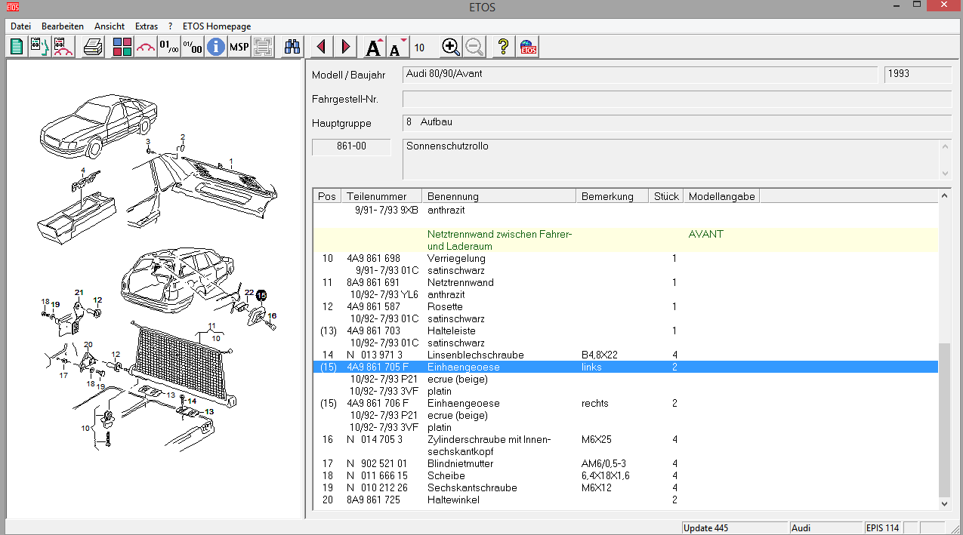The width and height of the screenshot is (963, 535).
Task: Click down arrow in Sonnenschutzrollo description box
Action: point(946,174)
